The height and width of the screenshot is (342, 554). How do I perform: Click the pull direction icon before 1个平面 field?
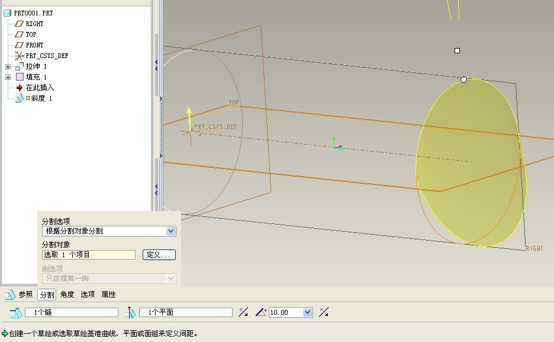[x=130, y=312]
